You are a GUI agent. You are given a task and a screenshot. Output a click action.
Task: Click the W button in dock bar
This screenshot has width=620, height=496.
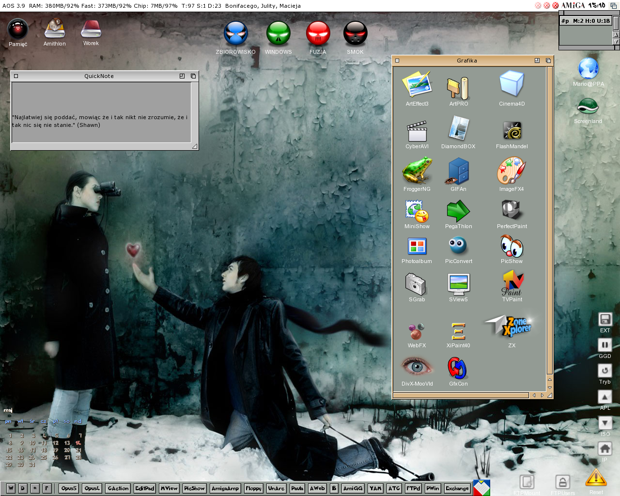[x=11, y=488]
